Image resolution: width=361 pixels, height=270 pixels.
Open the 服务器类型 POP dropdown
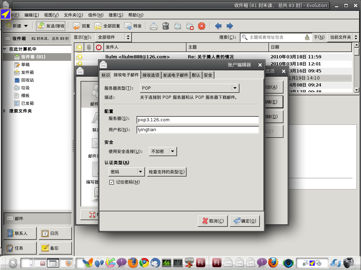pos(189,88)
